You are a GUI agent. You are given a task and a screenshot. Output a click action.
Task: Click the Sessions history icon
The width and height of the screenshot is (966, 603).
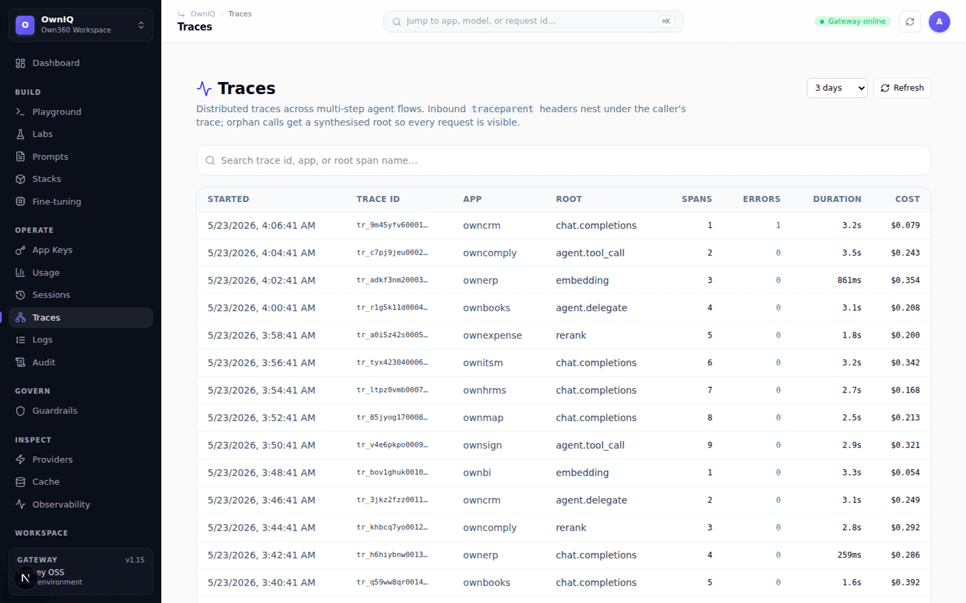coord(21,295)
